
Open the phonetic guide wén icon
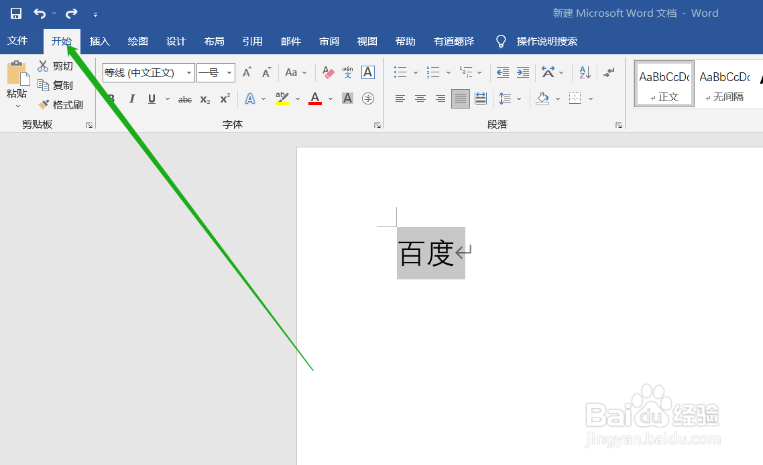click(x=347, y=72)
